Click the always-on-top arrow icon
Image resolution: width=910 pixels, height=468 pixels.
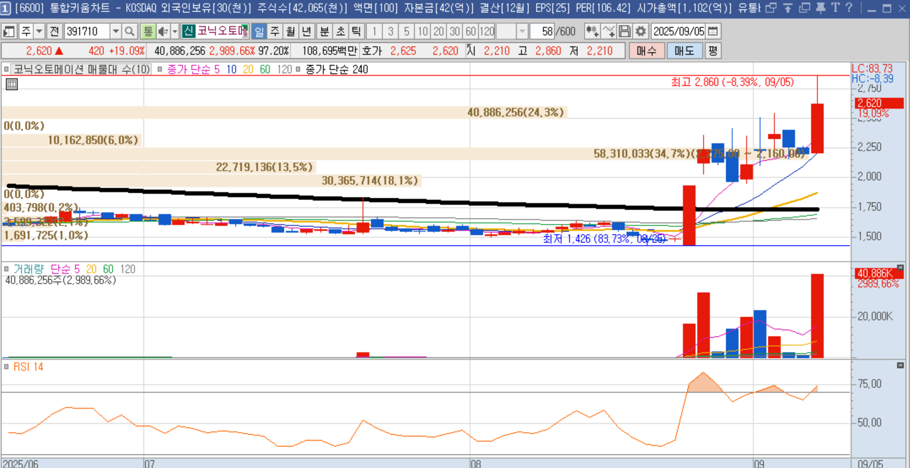tap(788, 8)
